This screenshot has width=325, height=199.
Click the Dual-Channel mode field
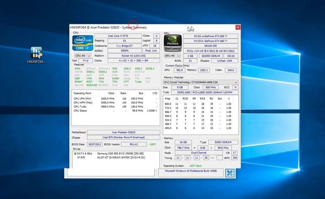point(199,153)
